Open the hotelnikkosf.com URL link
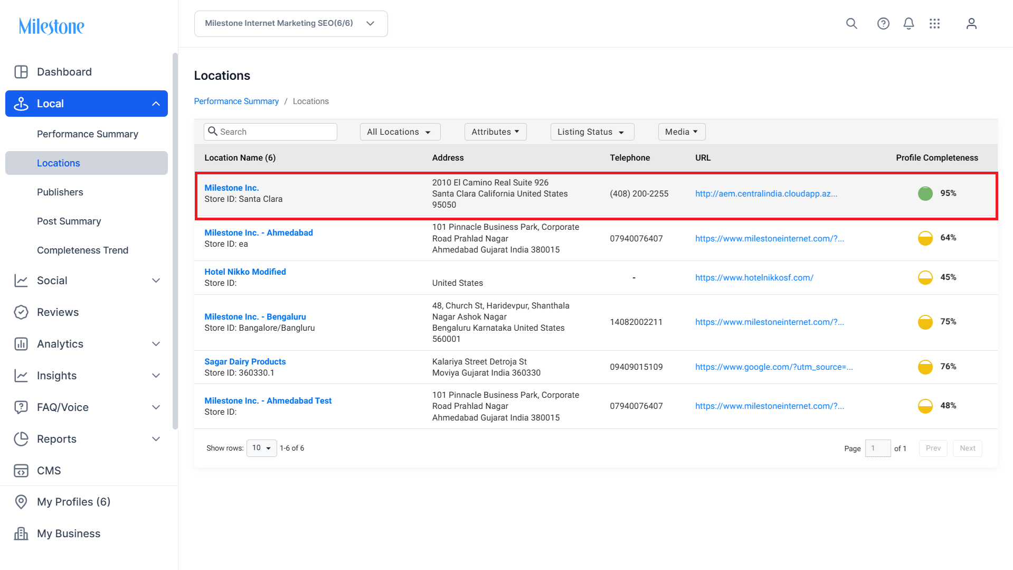 click(754, 278)
